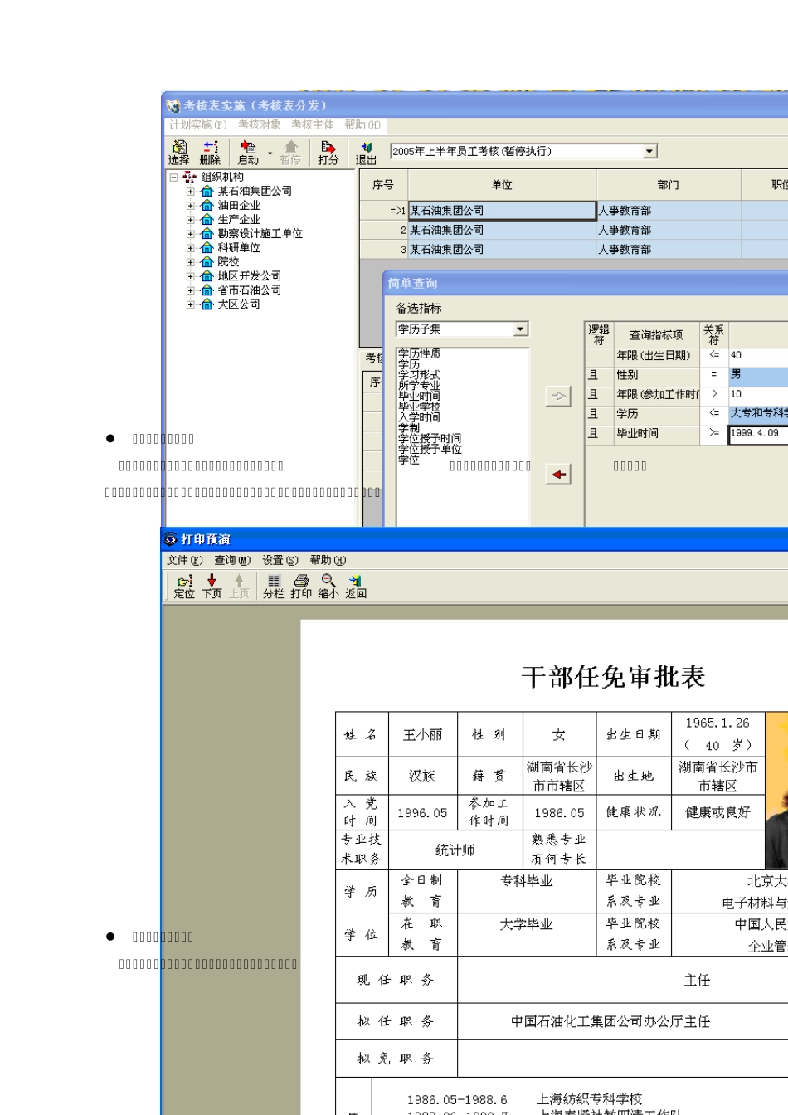The image size is (788, 1115).
Task: Click the 单位 column header
Action: (x=501, y=185)
